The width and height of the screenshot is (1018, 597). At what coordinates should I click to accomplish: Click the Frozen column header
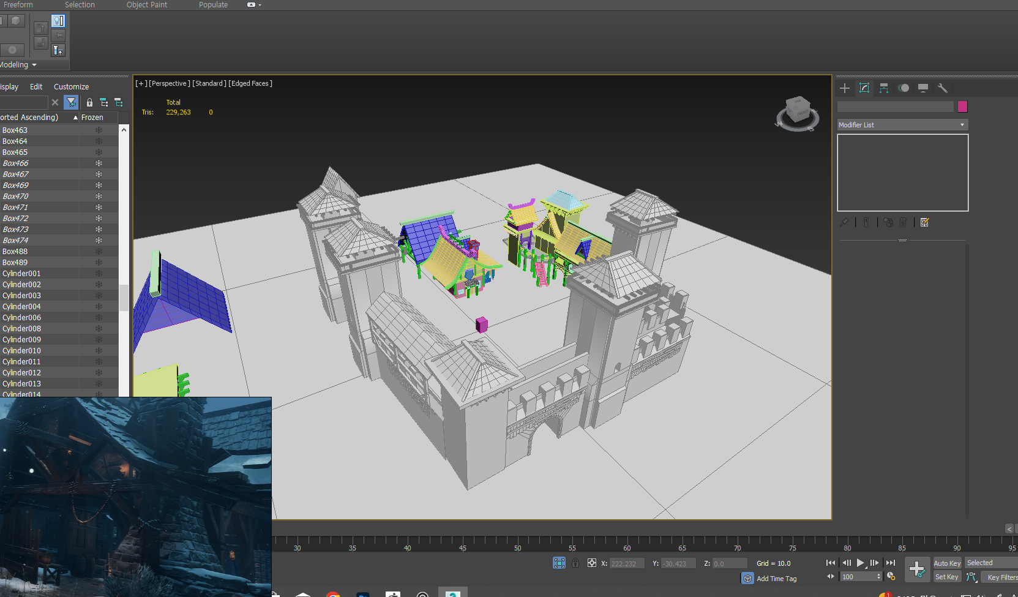pos(99,118)
